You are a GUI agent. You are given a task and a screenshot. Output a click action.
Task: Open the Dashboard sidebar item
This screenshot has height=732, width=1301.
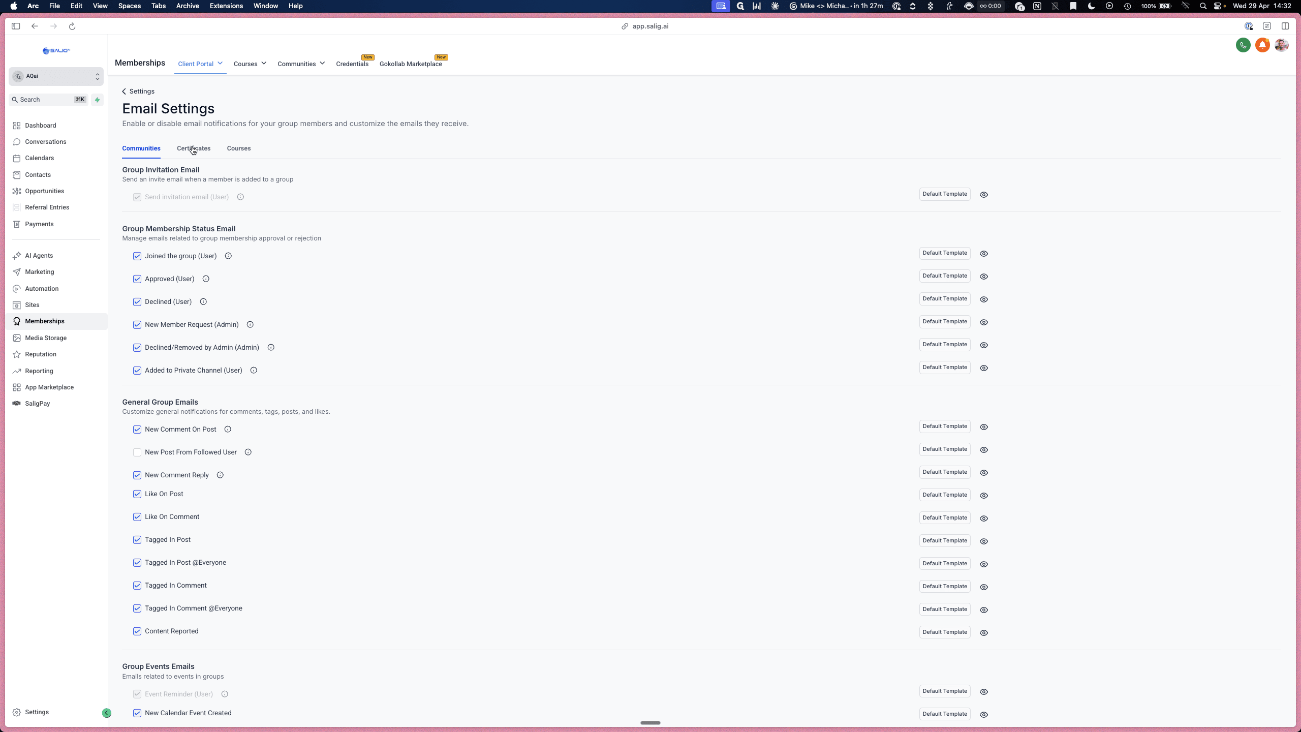click(41, 125)
